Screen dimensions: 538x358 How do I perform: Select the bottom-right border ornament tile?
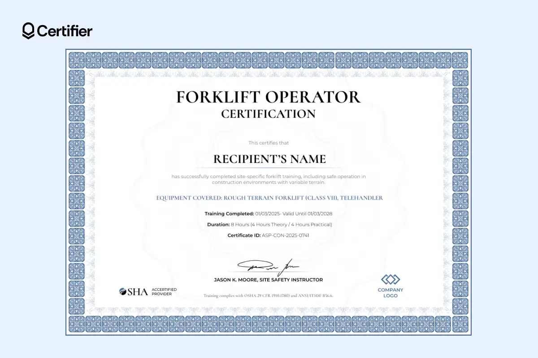point(460,323)
